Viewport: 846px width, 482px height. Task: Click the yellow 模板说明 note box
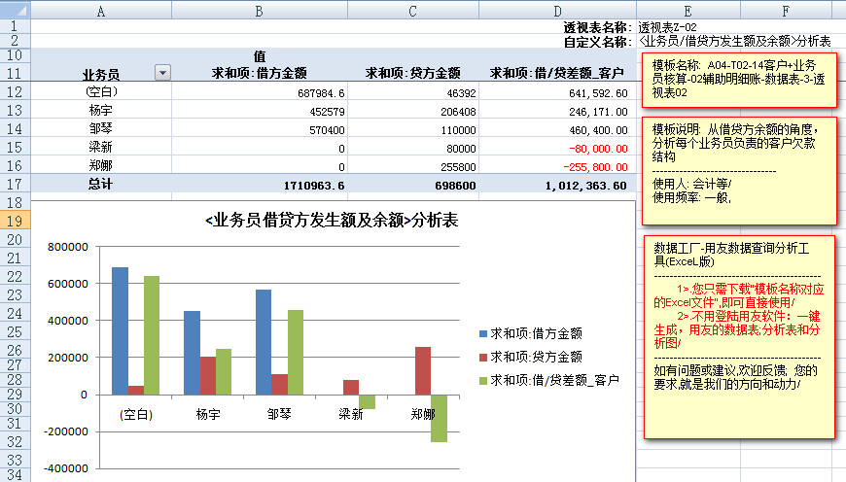[x=738, y=169]
